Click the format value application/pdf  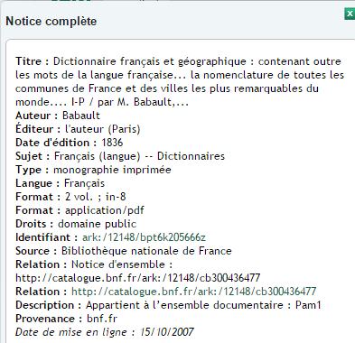[x=105, y=210]
